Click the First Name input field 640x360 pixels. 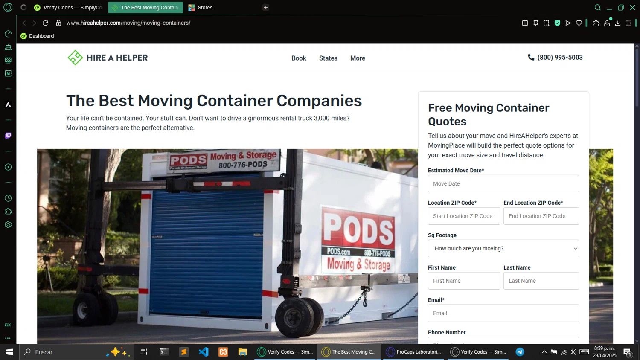464,281
